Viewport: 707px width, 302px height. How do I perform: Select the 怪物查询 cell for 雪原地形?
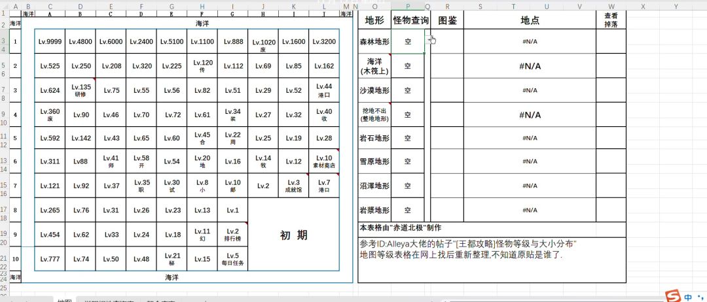click(407, 161)
